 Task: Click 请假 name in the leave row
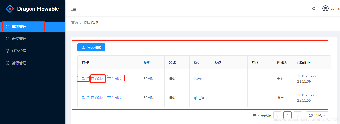[172, 79]
